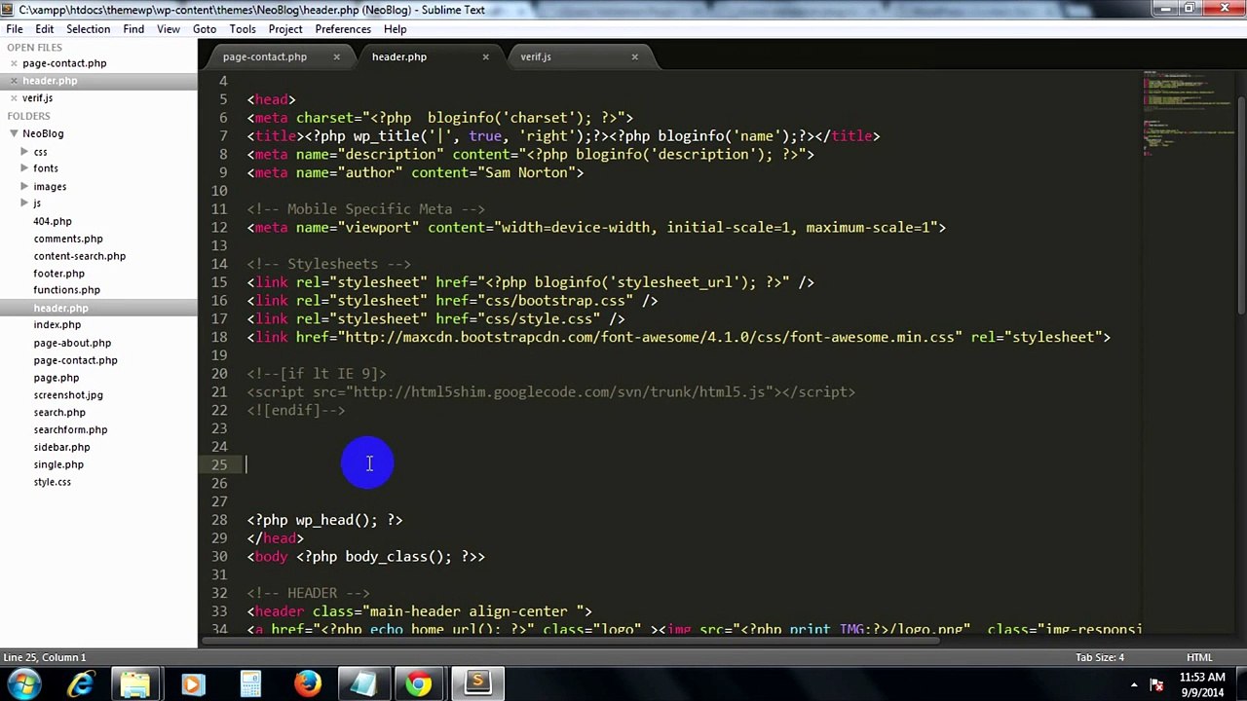The image size is (1247, 701).
Task: Expand the fonts folder
Action: click(24, 168)
